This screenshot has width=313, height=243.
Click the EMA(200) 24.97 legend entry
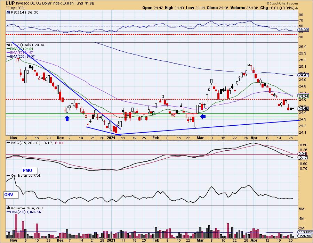[21, 56]
